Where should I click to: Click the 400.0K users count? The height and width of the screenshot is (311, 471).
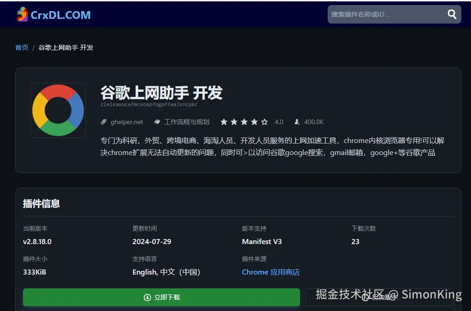click(x=314, y=122)
